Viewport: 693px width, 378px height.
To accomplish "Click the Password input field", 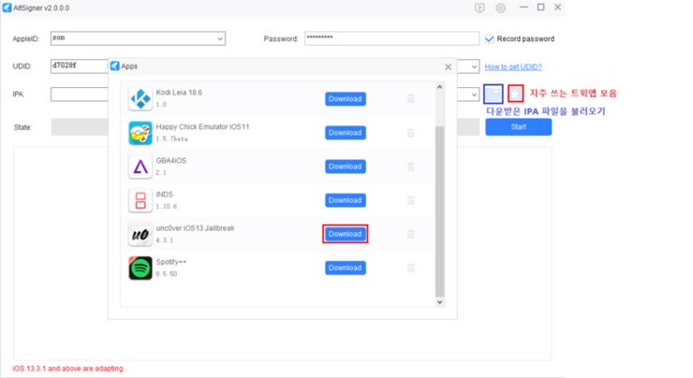I will (x=391, y=38).
